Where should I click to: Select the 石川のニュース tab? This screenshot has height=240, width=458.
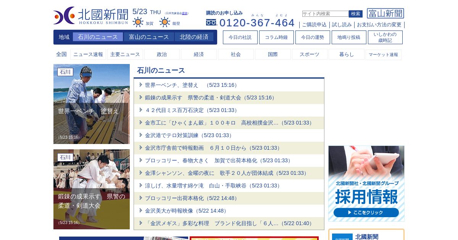pyautogui.click(x=98, y=37)
